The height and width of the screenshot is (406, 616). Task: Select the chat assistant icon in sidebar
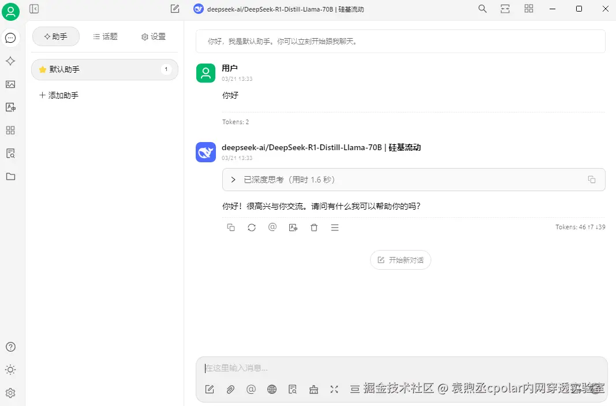click(10, 38)
